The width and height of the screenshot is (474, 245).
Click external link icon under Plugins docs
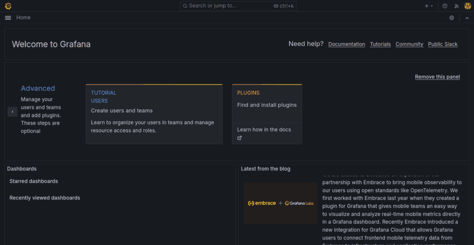[x=240, y=138]
